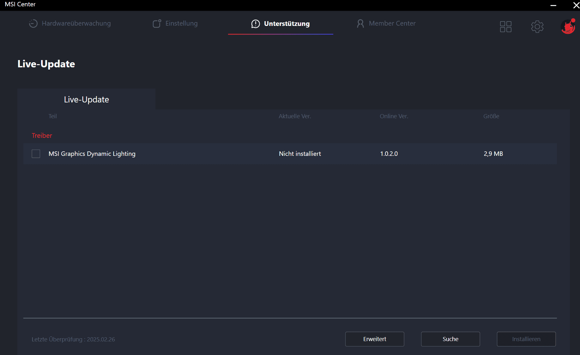Click the Online Ver. column header
The image size is (580, 355).
click(394, 116)
